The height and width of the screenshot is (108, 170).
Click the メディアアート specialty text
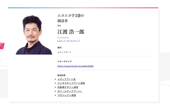tap(64, 52)
